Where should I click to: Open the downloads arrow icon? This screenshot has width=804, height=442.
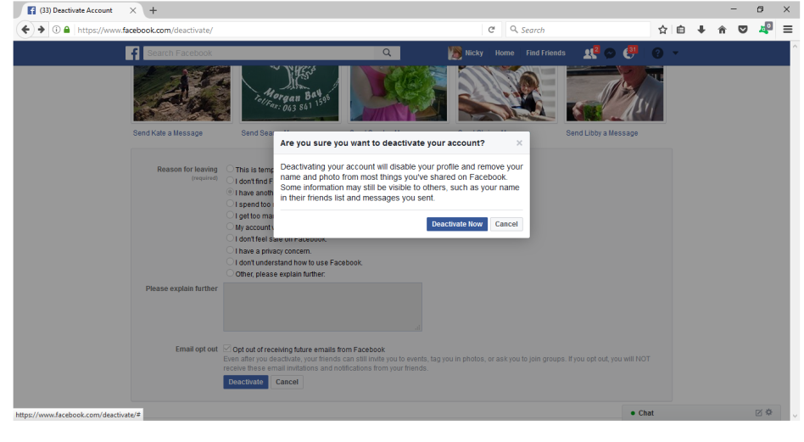pyautogui.click(x=701, y=30)
